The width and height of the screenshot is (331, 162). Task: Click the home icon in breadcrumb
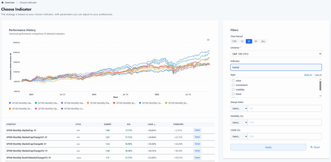tap(3, 3)
